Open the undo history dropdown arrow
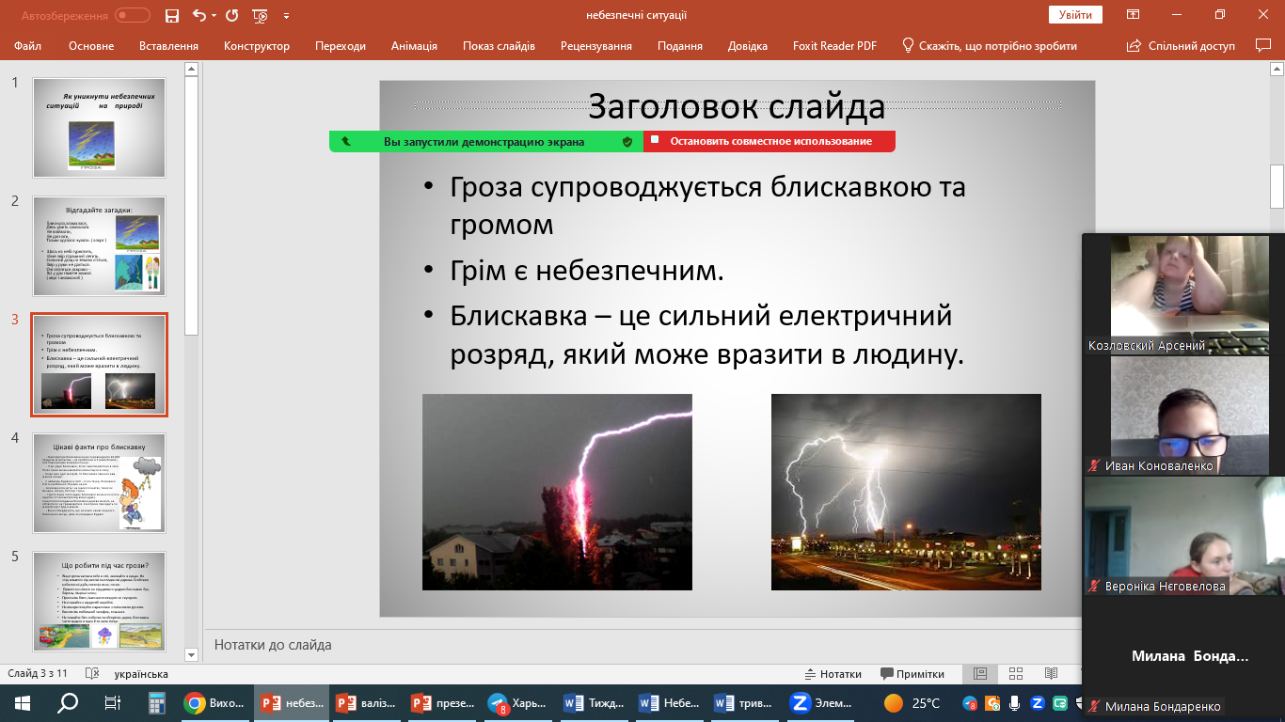 pos(214,16)
